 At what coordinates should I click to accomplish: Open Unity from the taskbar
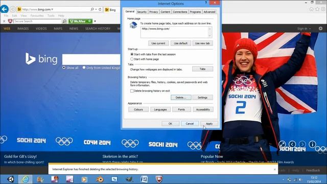point(11,179)
